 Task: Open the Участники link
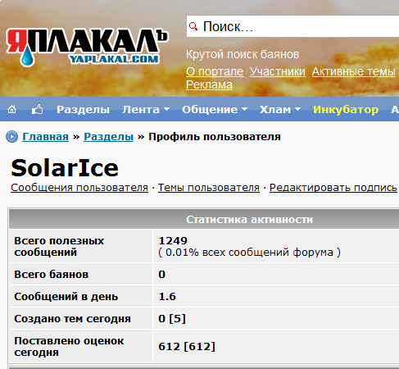[278, 71]
